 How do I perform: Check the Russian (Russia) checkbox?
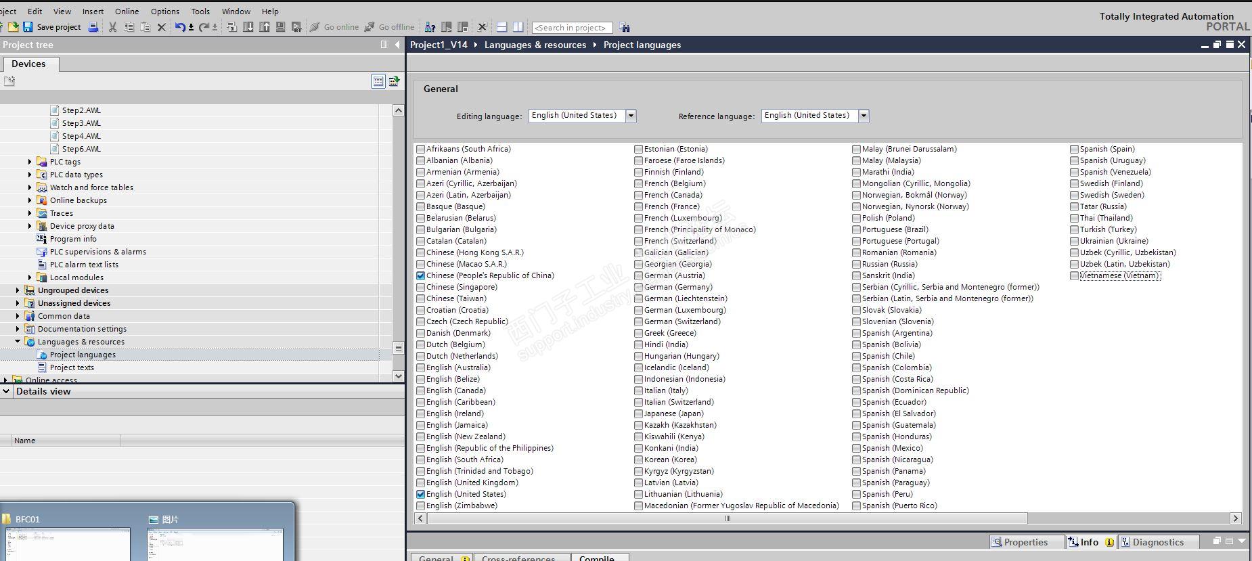[856, 264]
